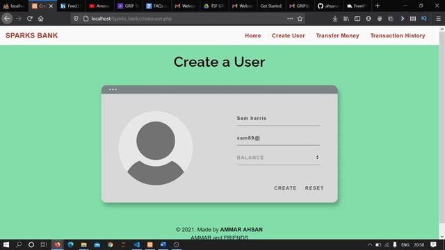Click the email field containing sam89@
The image size is (445, 250).
click(278, 138)
